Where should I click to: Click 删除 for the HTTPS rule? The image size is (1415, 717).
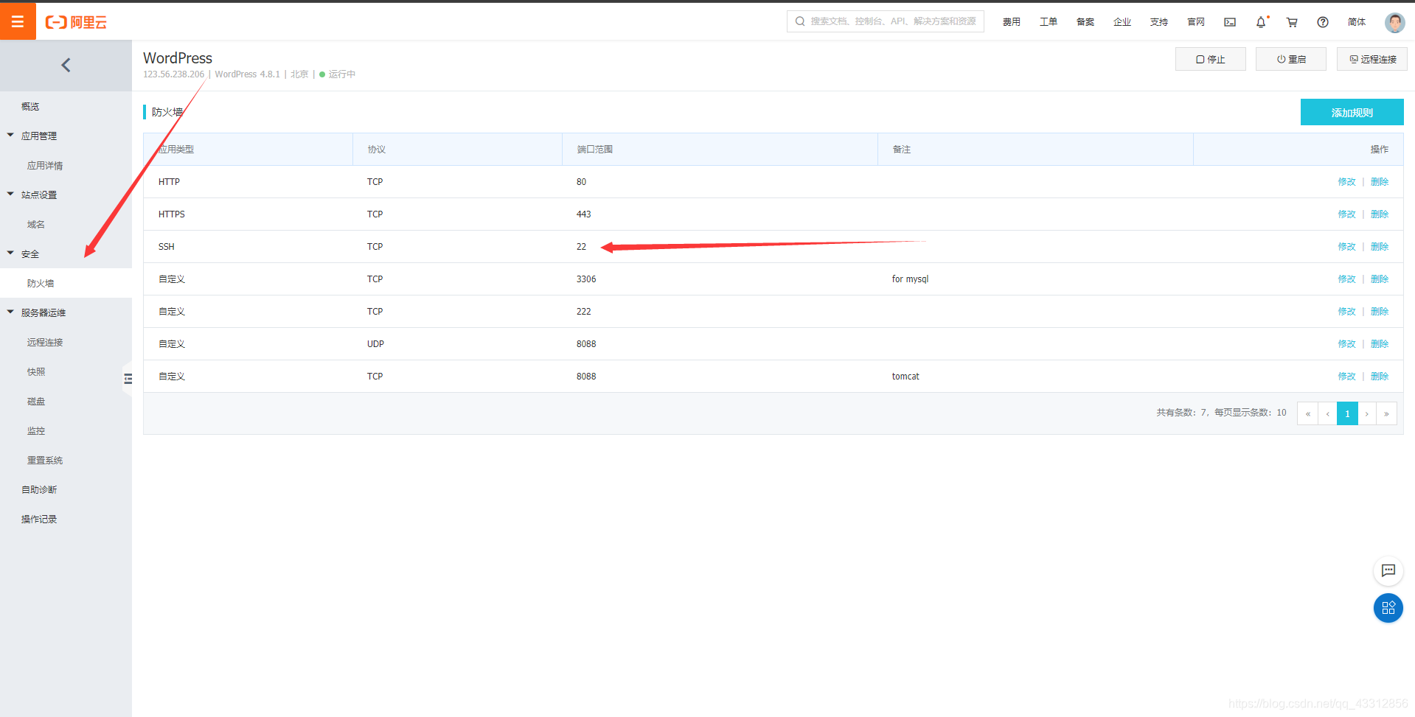1380,214
